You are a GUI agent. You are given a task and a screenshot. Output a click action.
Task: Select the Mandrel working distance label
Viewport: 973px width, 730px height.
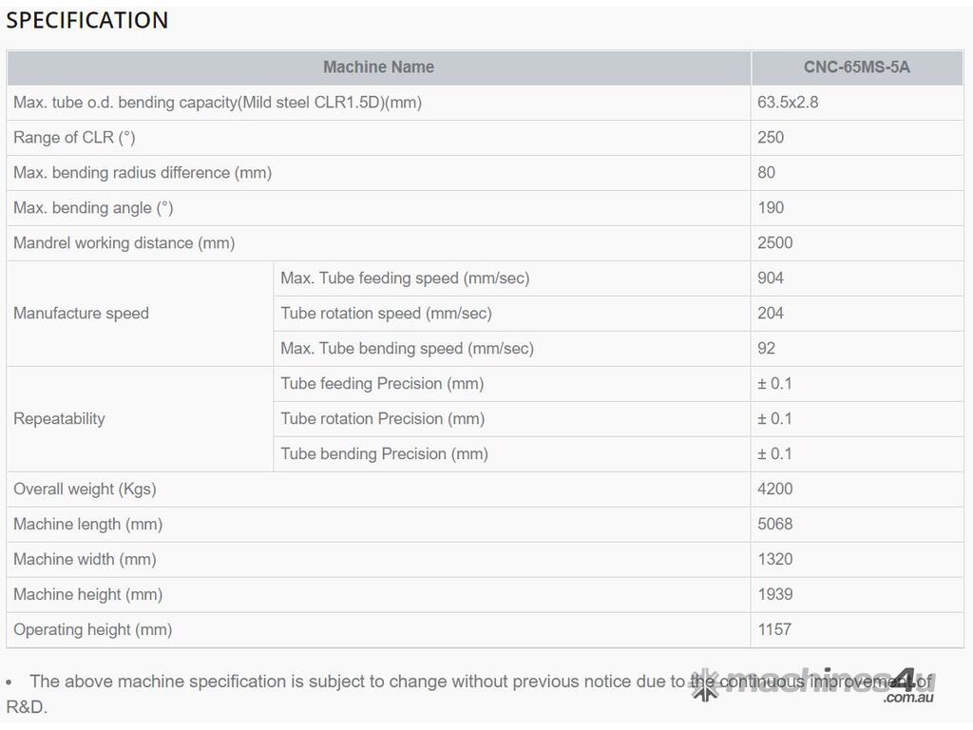click(x=124, y=242)
